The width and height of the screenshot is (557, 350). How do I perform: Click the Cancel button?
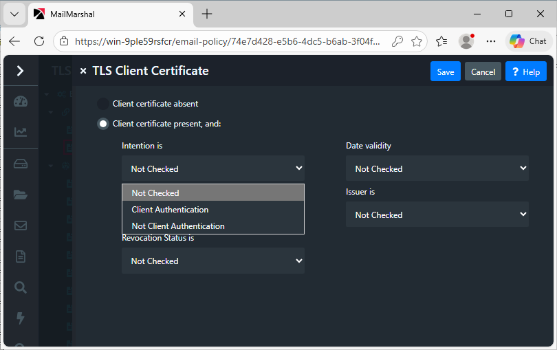[x=483, y=72]
